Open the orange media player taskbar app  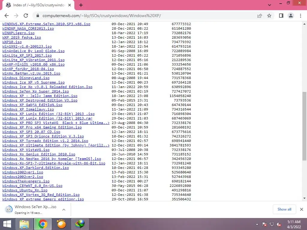(x=61, y=224)
